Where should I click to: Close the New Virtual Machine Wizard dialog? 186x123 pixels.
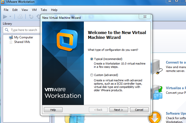pos(145,17)
